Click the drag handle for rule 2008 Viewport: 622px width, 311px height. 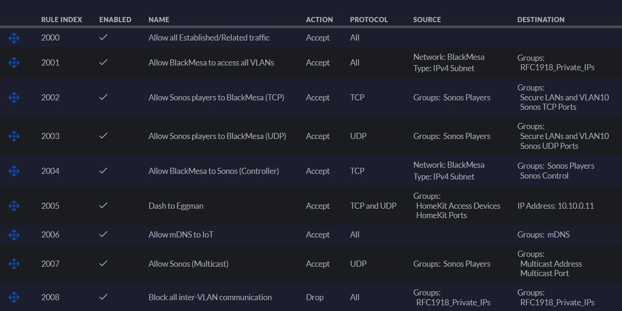pyautogui.click(x=14, y=297)
